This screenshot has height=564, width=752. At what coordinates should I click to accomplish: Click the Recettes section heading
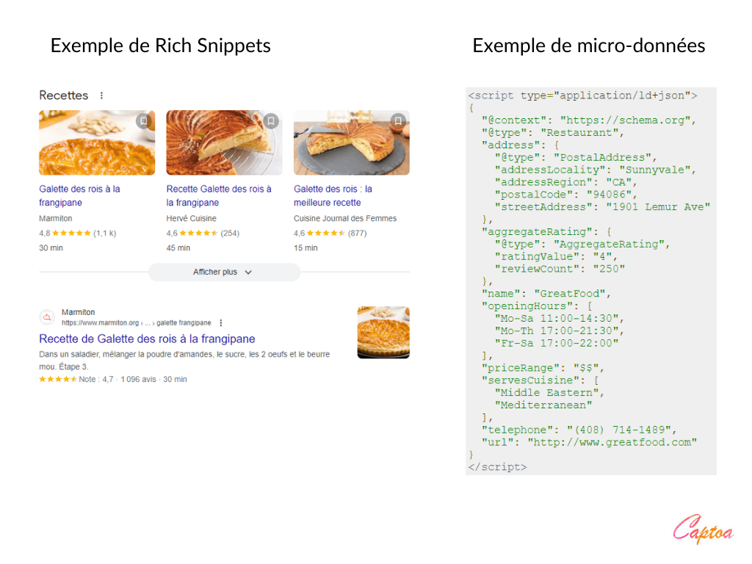63,95
